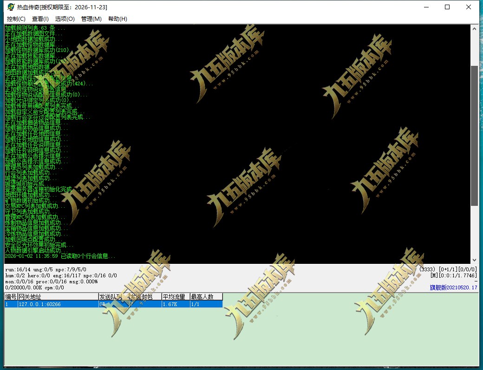Close the 热血传奇 window

click(469, 7)
